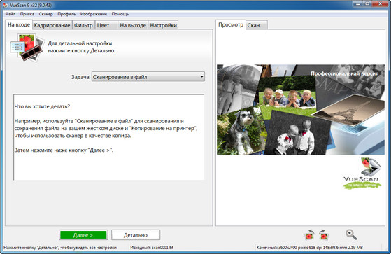Image resolution: width=391 pixels, height=254 pixels.
Task: Click the green Далее button
Action: click(x=83, y=235)
